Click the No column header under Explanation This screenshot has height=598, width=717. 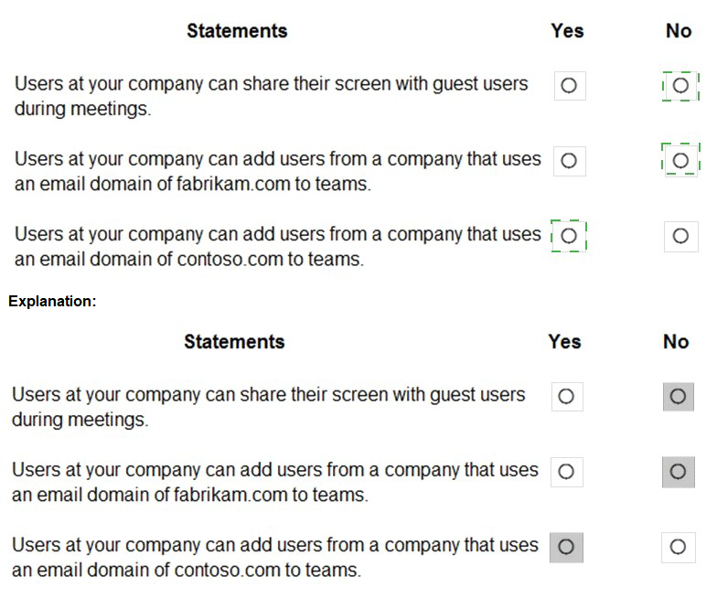(x=676, y=342)
